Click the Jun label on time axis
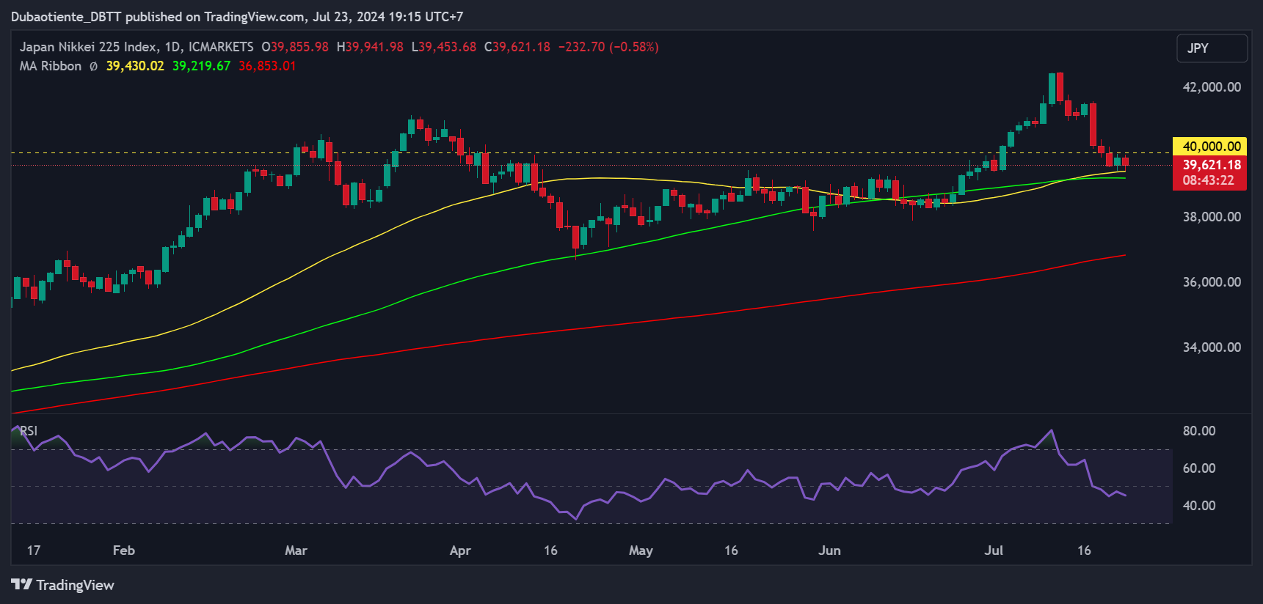This screenshot has width=1263, height=604. pos(829,550)
